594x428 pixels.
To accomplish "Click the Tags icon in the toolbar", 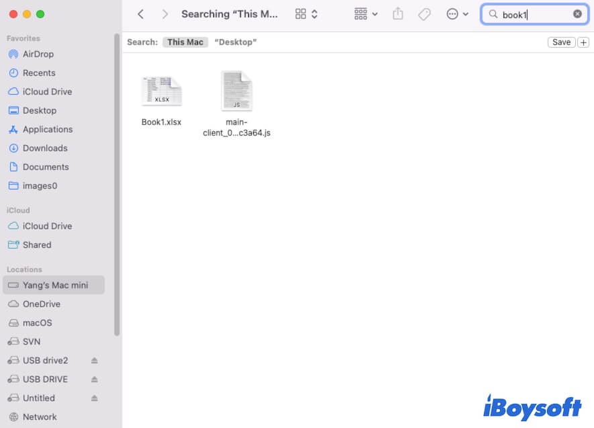I will coord(424,13).
